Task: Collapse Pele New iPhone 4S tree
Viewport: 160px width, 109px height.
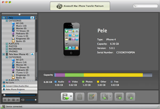Action: coord(4,54)
